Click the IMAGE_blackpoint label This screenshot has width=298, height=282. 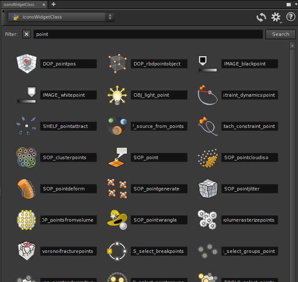[x=250, y=64]
